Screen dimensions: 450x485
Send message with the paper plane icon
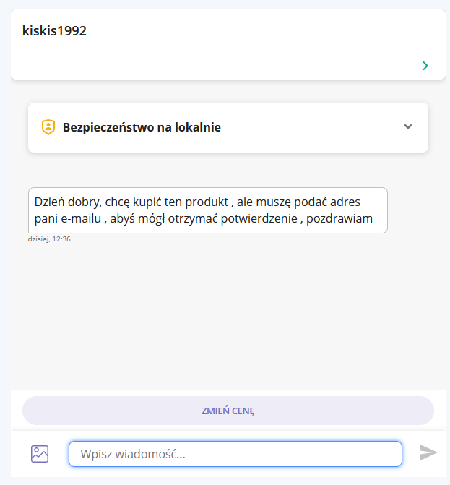[x=428, y=452]
